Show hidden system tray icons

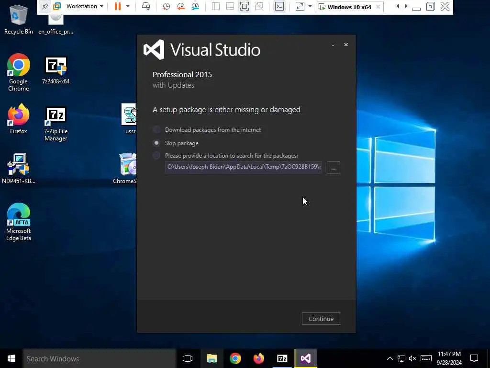click(x=390, y=358)
